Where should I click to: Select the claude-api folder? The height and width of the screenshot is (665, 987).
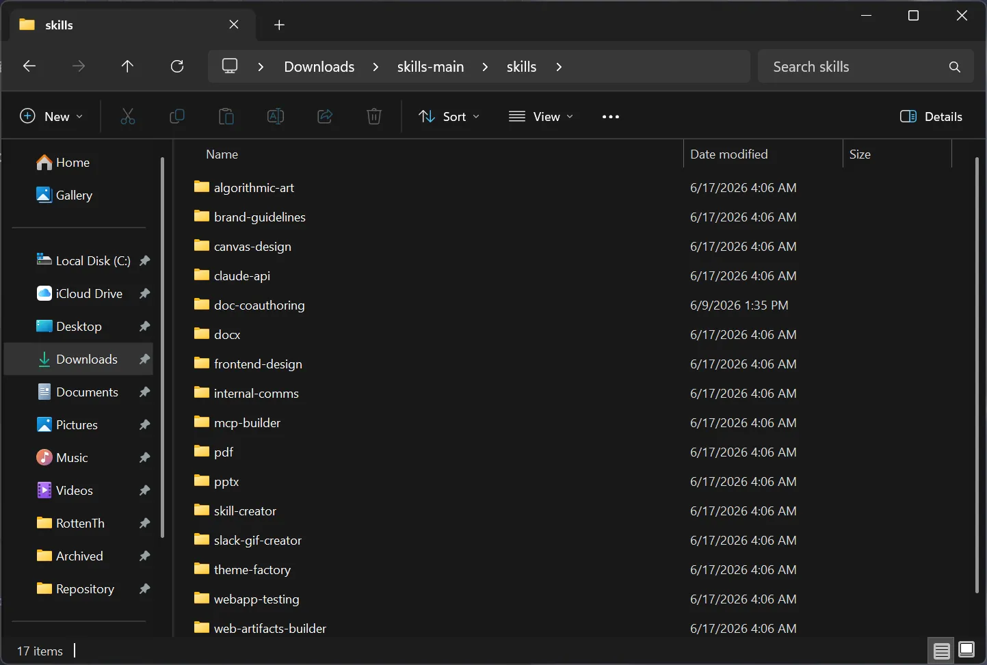(242, 275)
